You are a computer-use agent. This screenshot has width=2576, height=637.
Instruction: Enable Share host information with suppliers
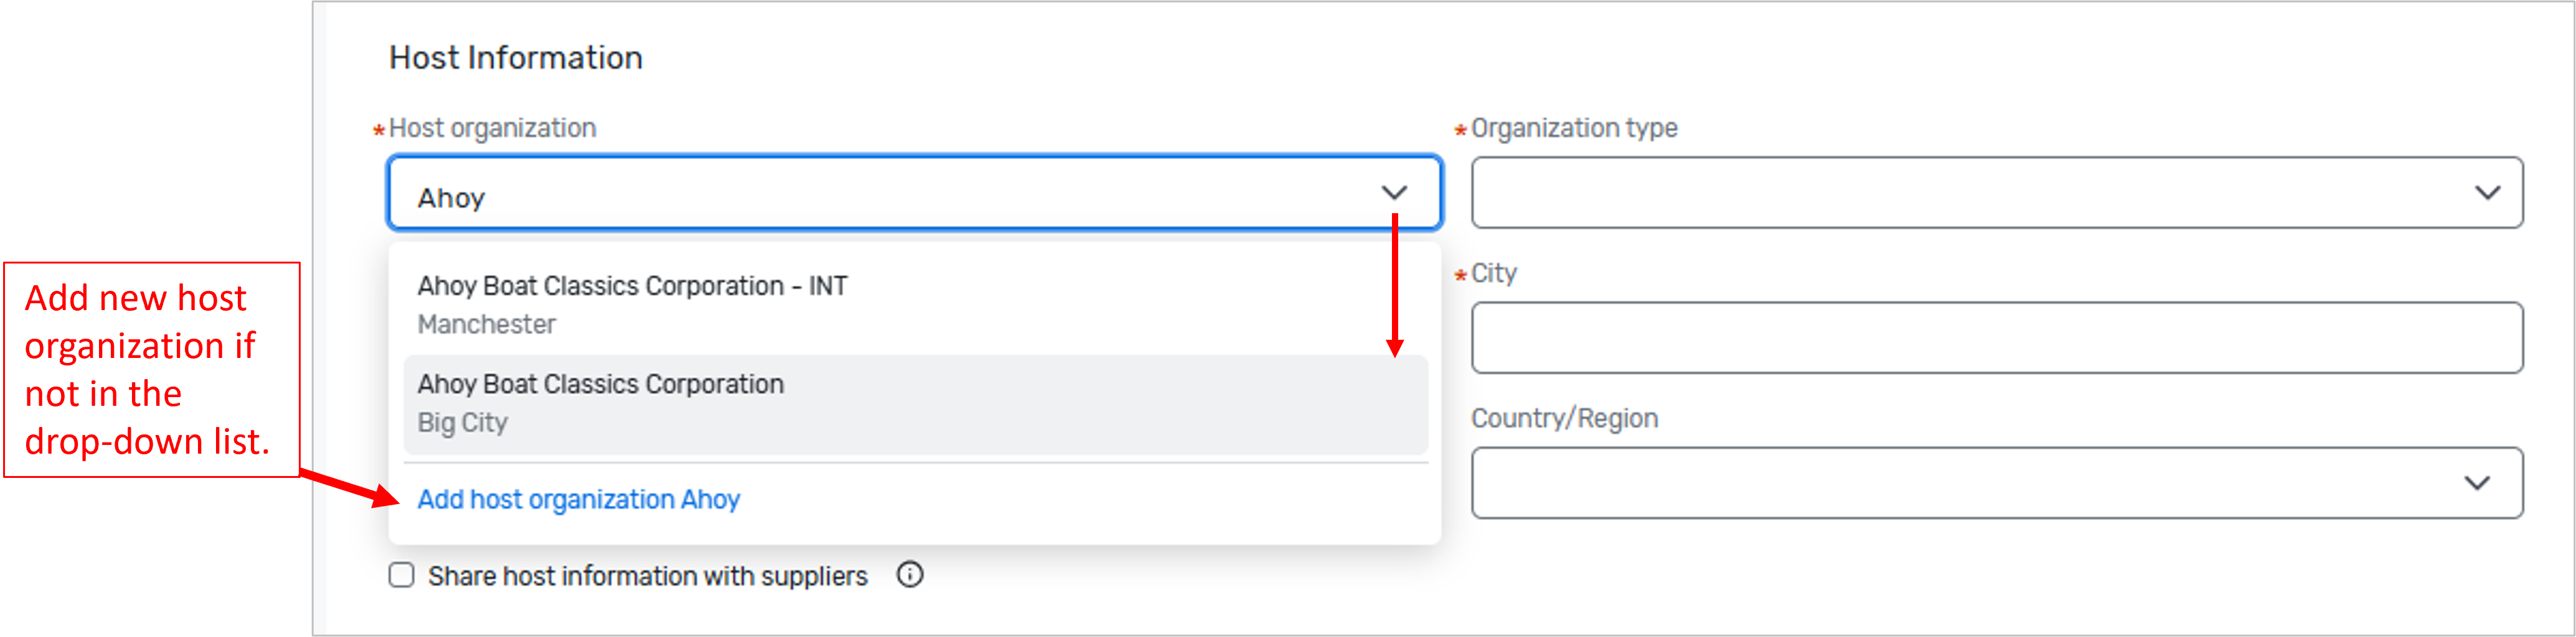(402, 574)
